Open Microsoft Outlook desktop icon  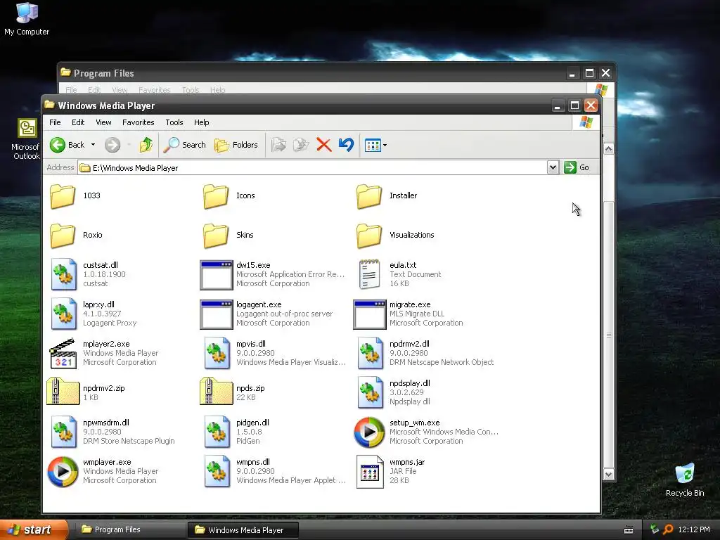pos(26,139)
